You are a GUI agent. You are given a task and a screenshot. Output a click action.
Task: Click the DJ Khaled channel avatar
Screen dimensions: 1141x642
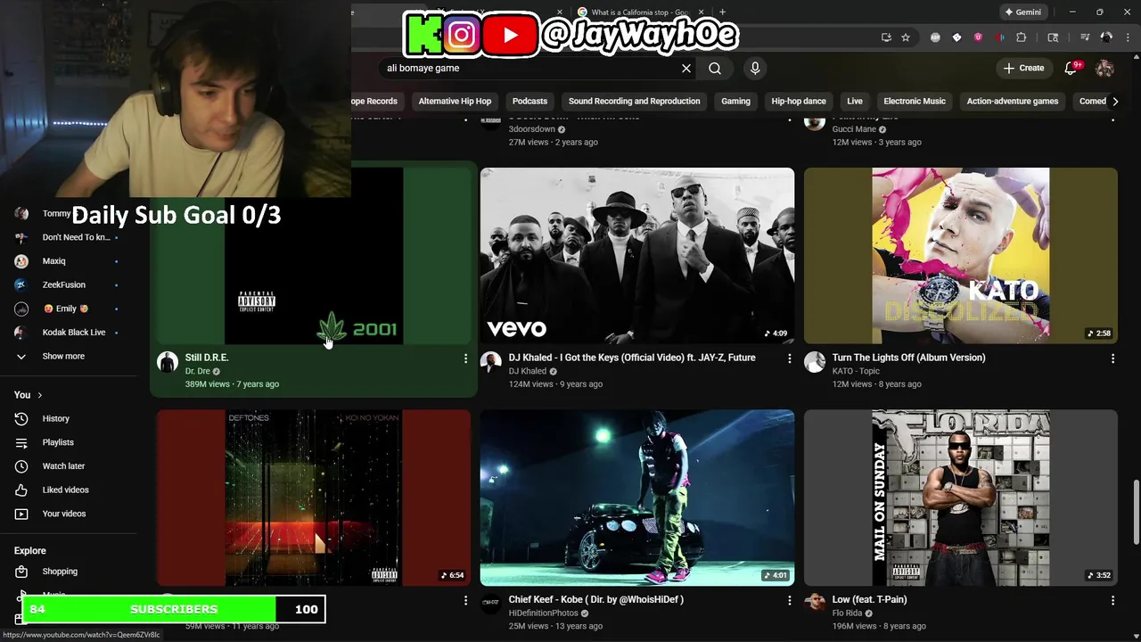click(491, 362)
